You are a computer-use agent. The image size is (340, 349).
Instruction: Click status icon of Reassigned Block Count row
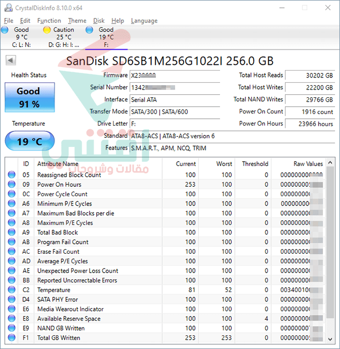coord(12,175)
